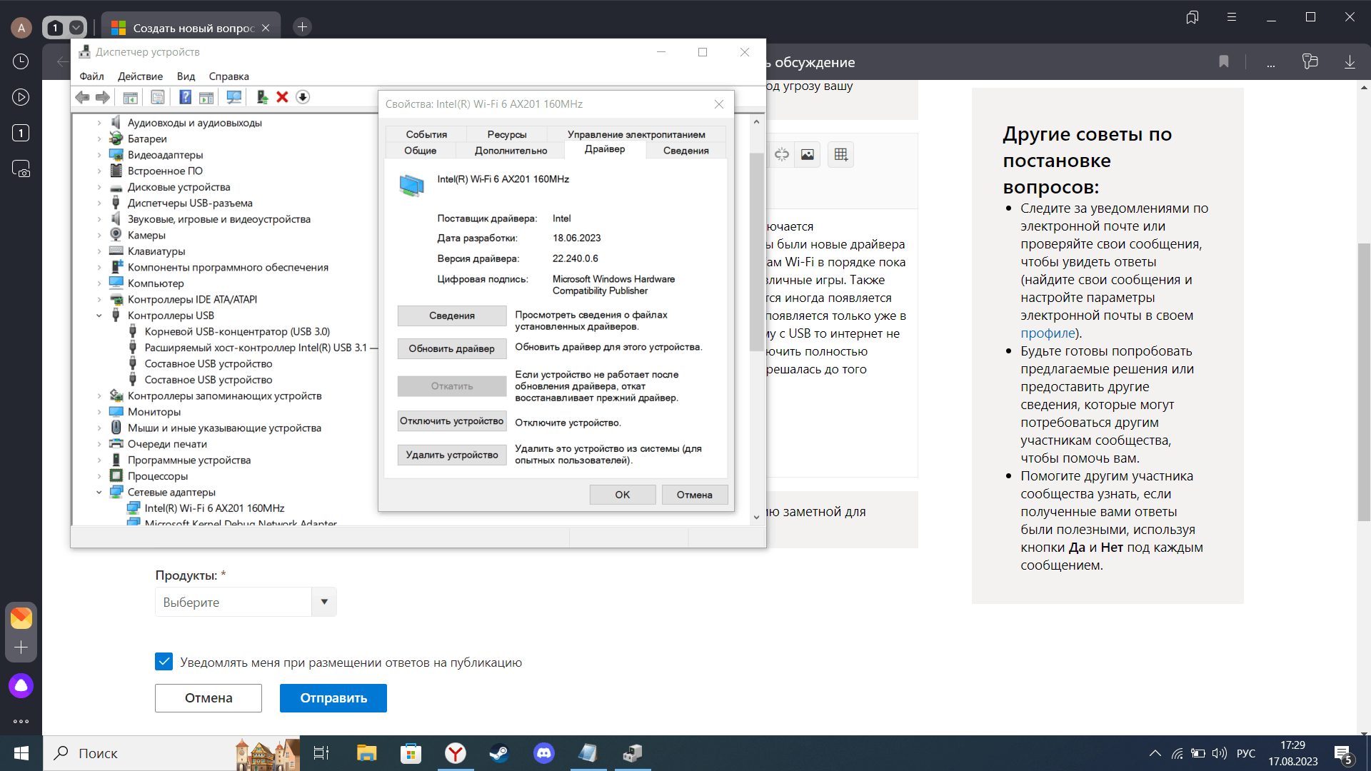Viewport: 1371px width, 771px height.
Task: Open File Explorer from taskbar
Action: point(366,753)
